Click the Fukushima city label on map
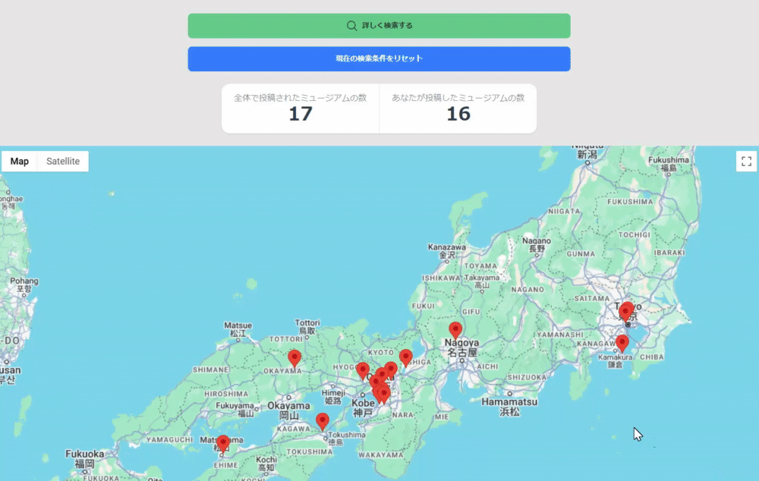This screenshot has height=481, width=759. coord(669,164)
